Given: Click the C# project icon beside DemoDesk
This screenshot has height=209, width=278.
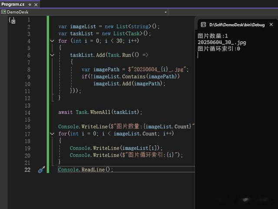Looking at the screenshot, I should point(3,12).
